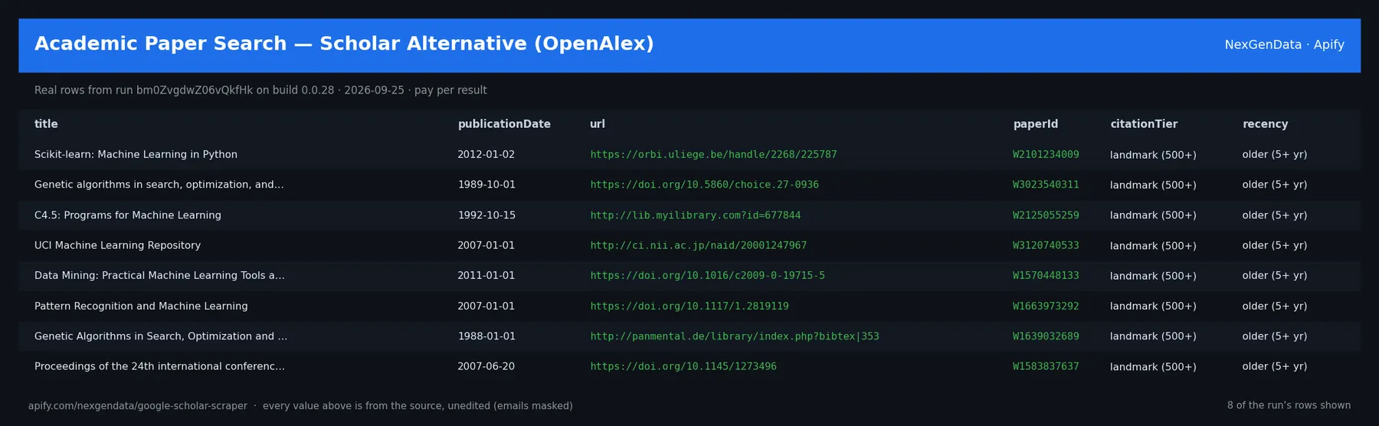
Task: Open the orbi.uliege.be handle link
Action: click(713, 155)
